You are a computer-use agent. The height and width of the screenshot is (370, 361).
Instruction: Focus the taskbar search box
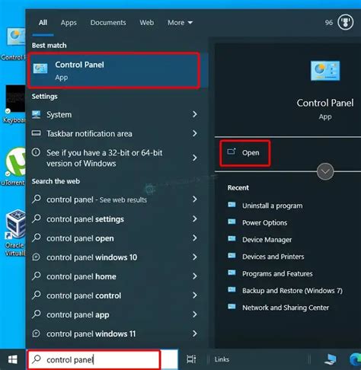103,359
